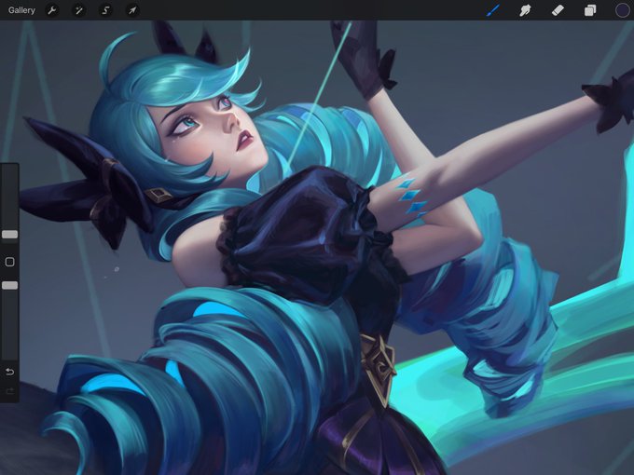
Task: Open the active color picker
Action: (x=622, y=10)
